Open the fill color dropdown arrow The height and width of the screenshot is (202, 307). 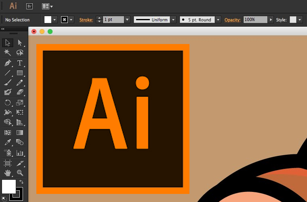coord(55,20)
